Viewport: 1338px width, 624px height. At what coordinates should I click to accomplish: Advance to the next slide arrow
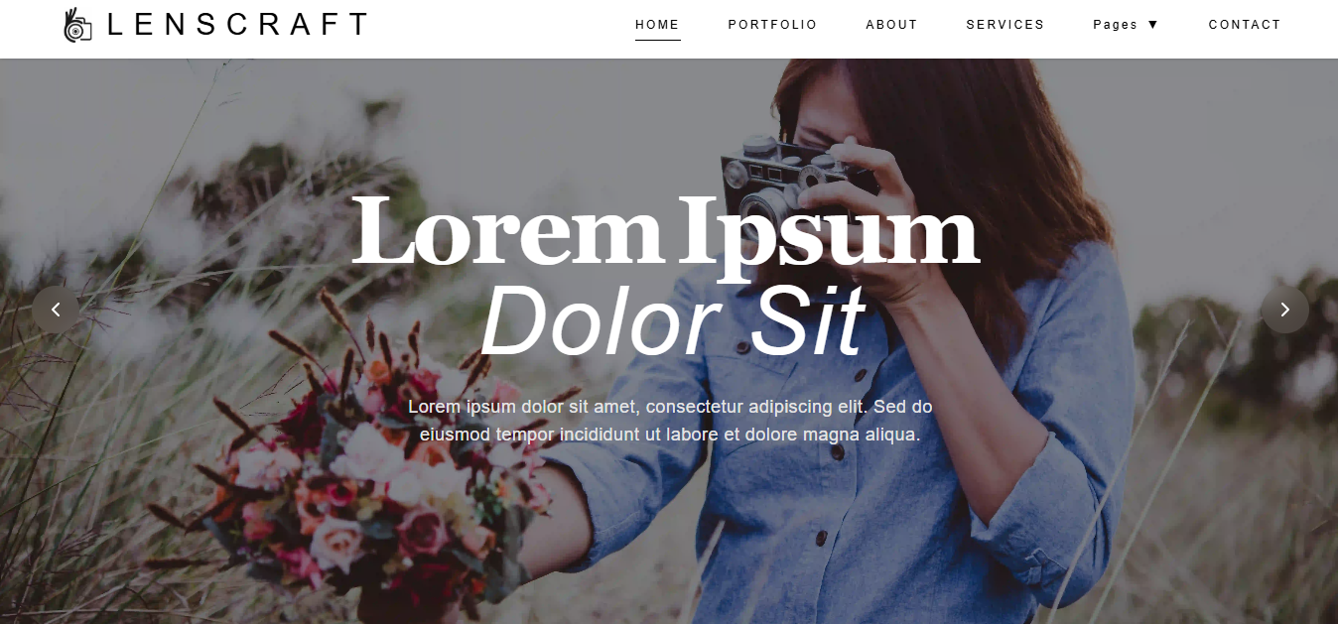click(x=1284, y=310)
